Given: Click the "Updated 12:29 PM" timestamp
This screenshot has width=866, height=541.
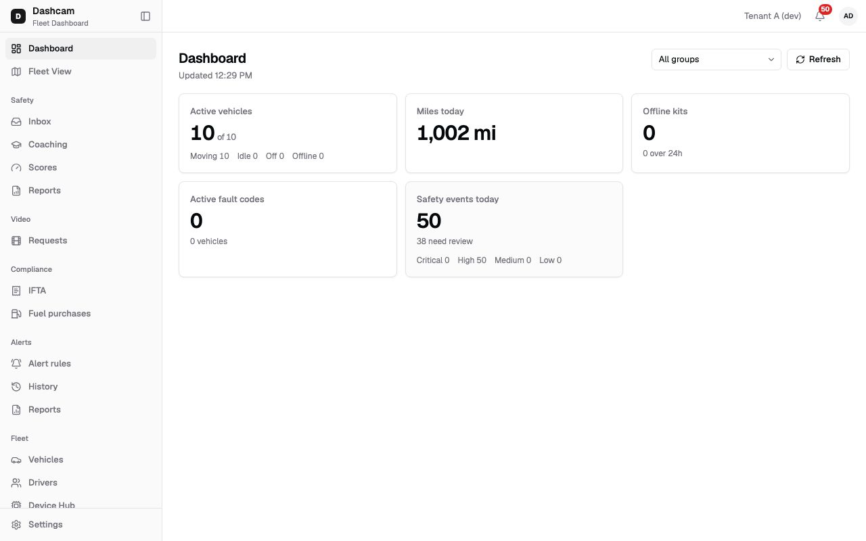Looking at the screenshot, I should (x=215, y=76).
